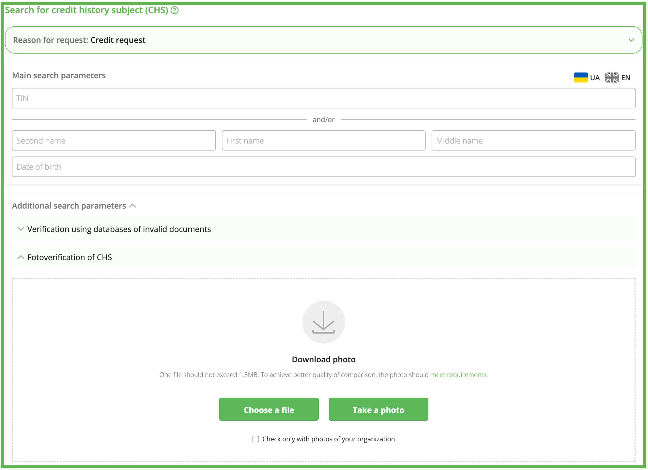
Task: Select the Date of birth field
Action: pyautogui.click(x=323, y=167)
